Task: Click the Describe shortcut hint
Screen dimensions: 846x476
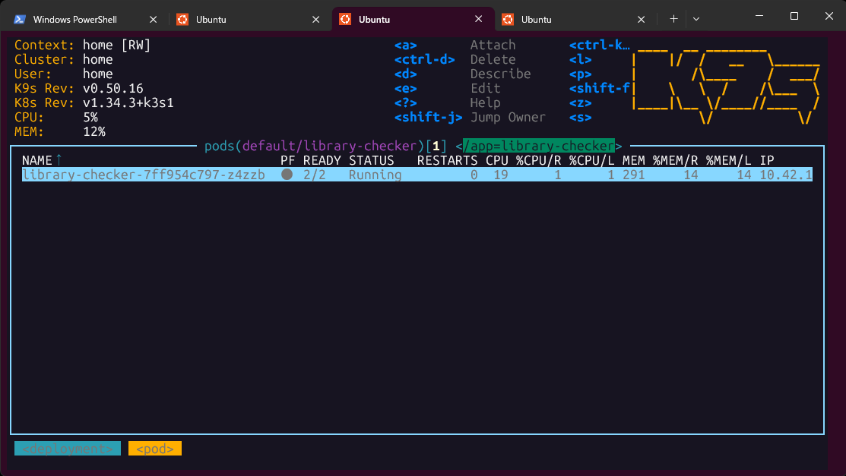Action: click(x=500, y=74)
